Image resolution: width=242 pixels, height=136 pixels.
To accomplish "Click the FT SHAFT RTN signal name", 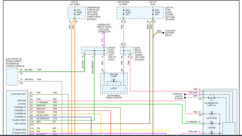I will 19,133.
